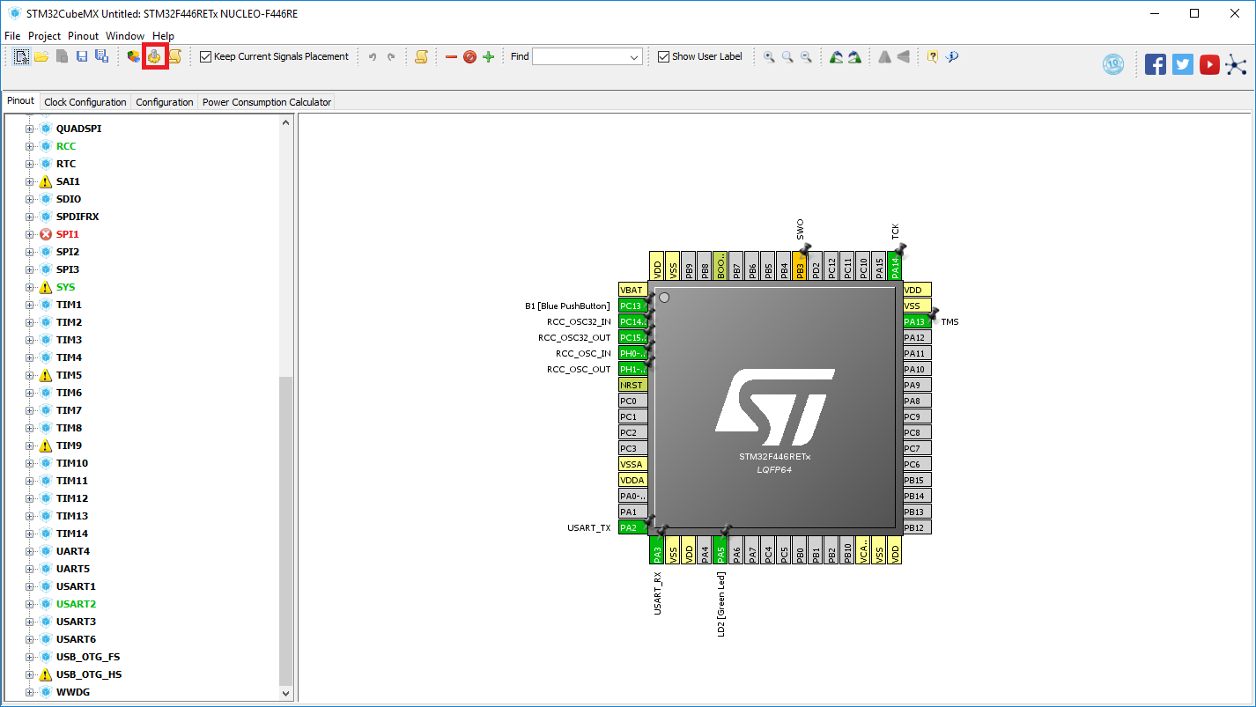Viewport: 1256px width, 707px height.
Task: Zoom out with the magnifier minus icon
Action: (x=806, y=56)
